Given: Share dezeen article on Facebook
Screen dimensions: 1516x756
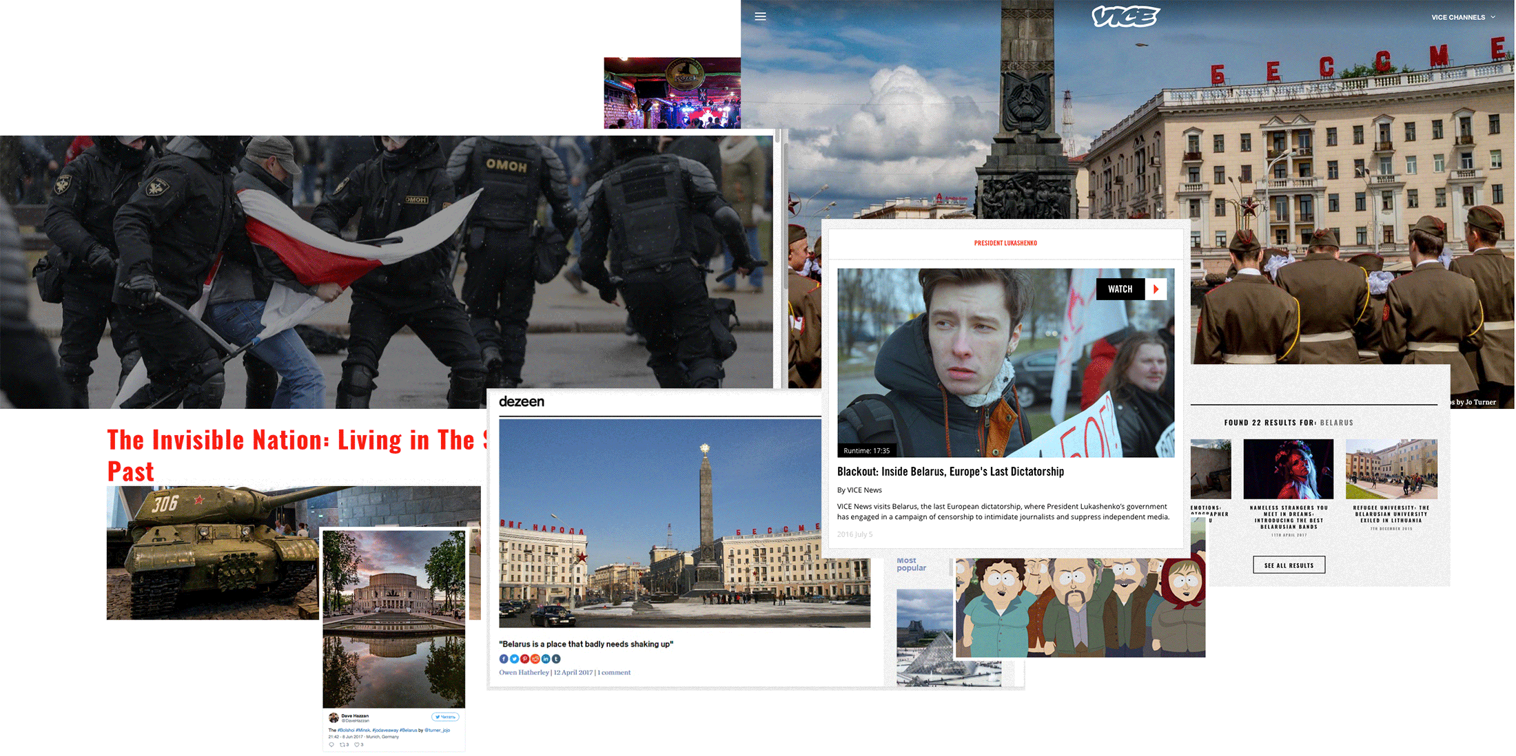Looking at the screenshot, I should click(504, 659).
